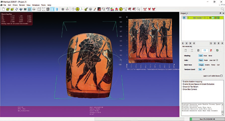The height and width of the screenshot is (121, 225).
Task: Click the rightmost red delete icon
Action: click(154, 9)
